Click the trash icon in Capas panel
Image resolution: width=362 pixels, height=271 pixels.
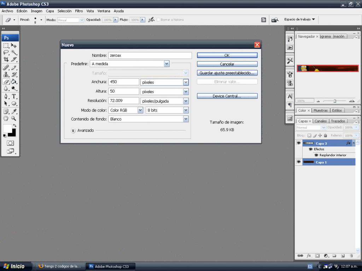tap(351, 255)
